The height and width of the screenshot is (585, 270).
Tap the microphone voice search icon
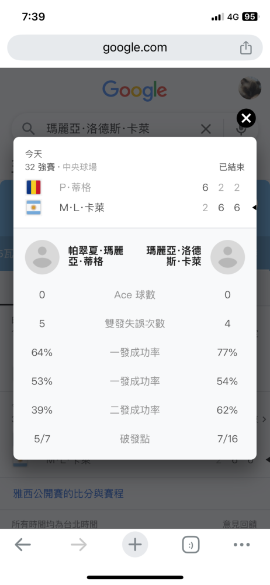click(x=242, y=129)
